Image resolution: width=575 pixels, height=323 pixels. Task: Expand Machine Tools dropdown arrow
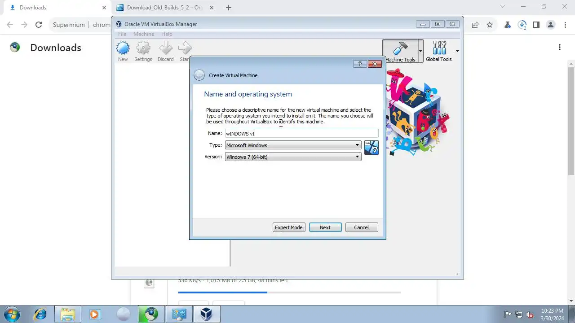click(420, 51)
